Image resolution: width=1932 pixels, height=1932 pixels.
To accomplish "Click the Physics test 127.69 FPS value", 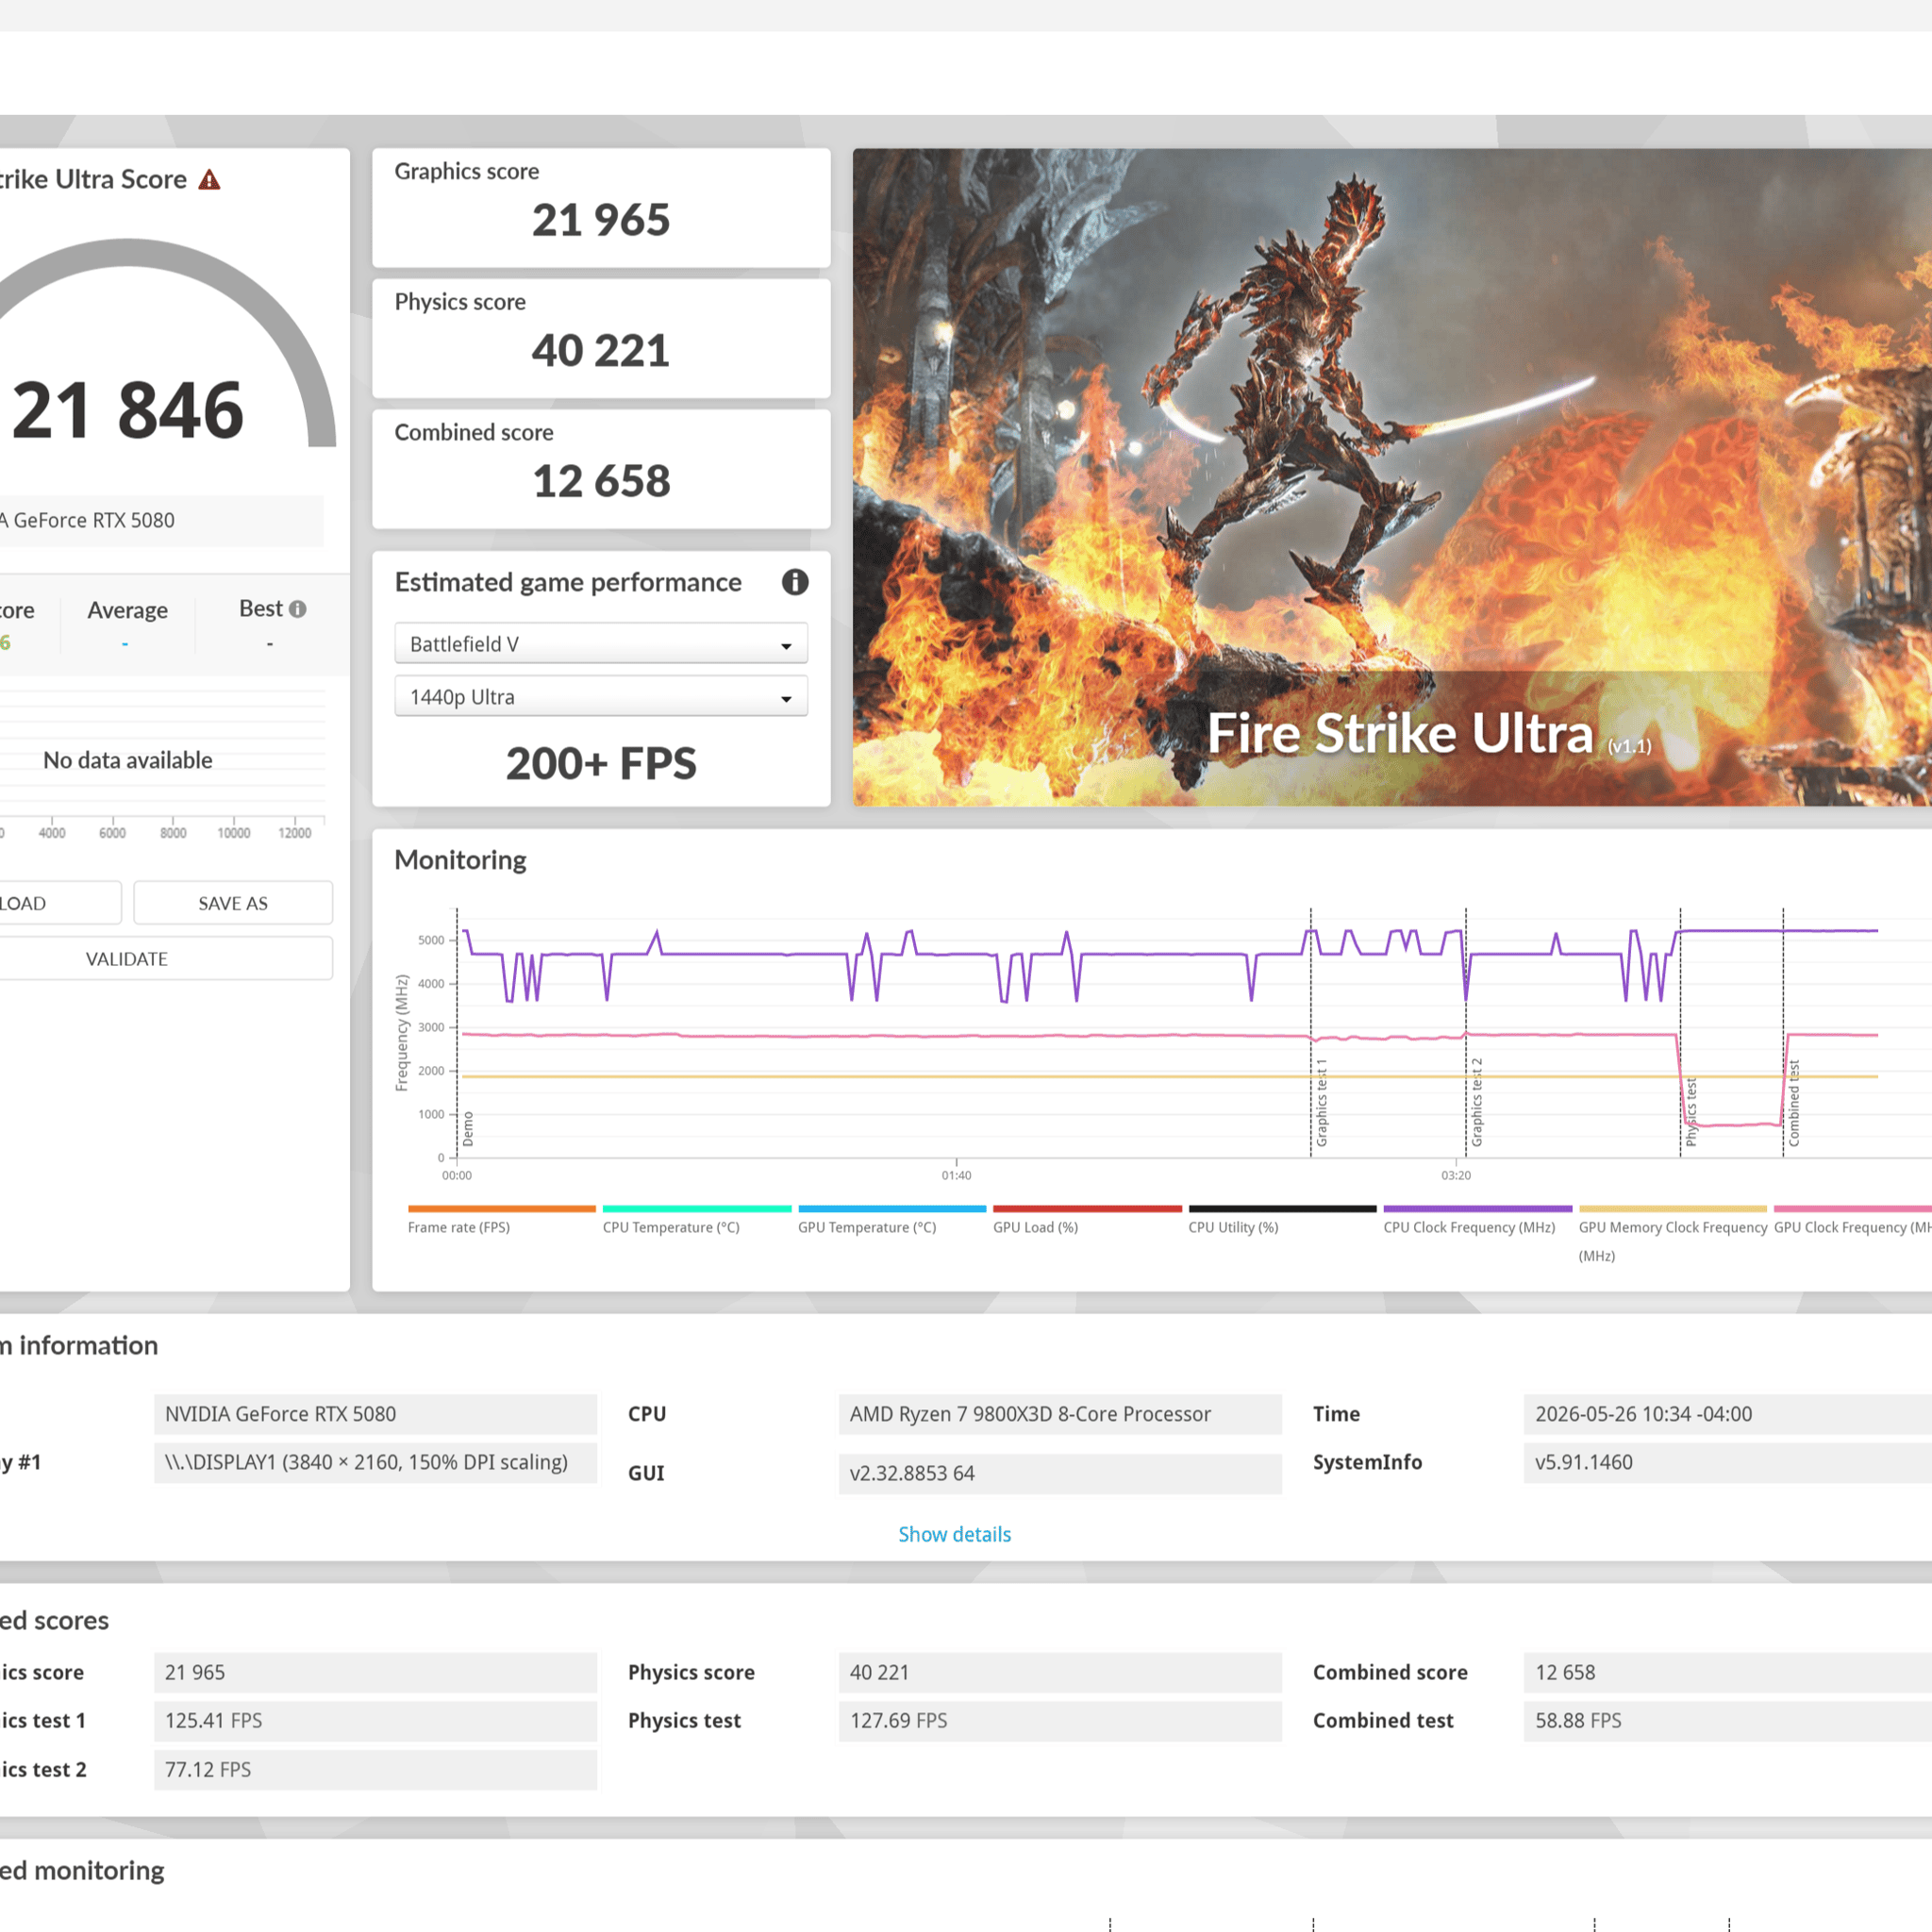I will [1060, 1720].
